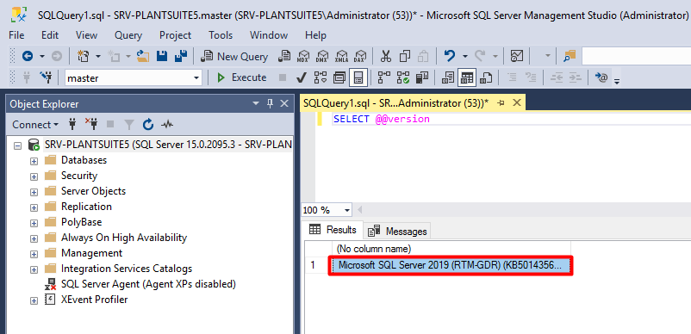Open the File menu

[x=16, y=35]
